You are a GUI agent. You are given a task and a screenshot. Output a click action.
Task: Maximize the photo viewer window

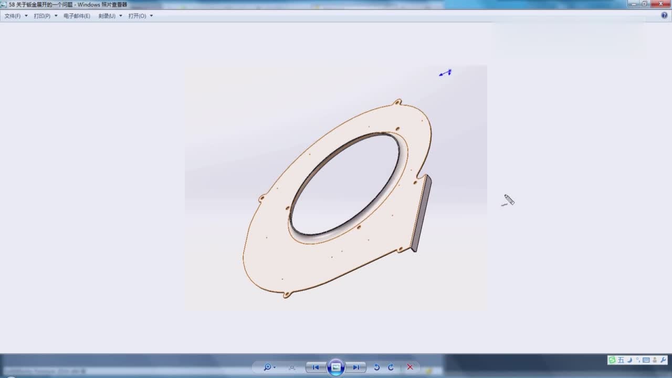[645, 4]
